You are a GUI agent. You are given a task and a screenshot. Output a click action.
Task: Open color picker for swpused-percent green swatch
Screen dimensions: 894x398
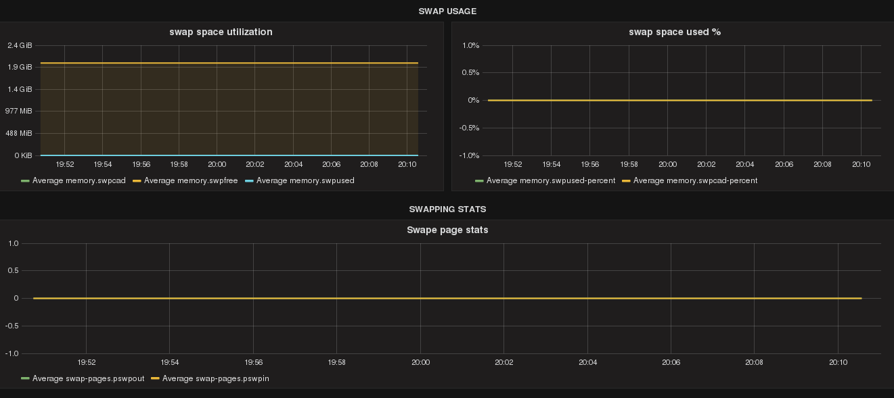480,181
